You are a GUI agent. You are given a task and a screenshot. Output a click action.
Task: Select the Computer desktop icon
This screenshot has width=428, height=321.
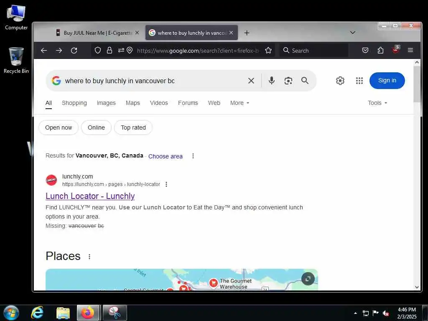point(16,18)
